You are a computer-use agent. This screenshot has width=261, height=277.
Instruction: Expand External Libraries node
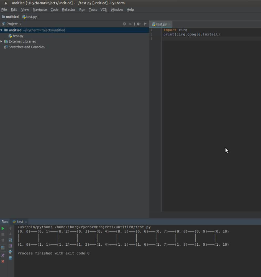pos(1,41)
